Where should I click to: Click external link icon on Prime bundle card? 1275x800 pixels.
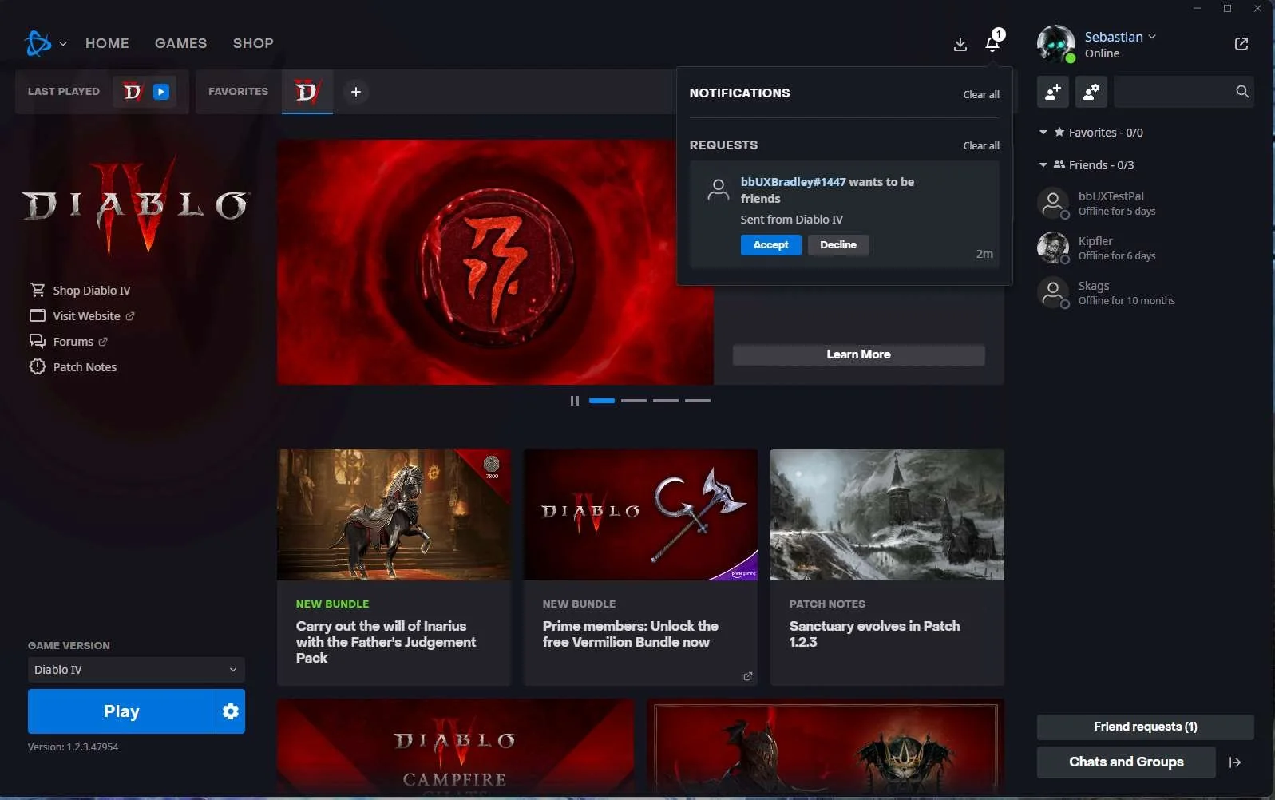click(748, 676)
